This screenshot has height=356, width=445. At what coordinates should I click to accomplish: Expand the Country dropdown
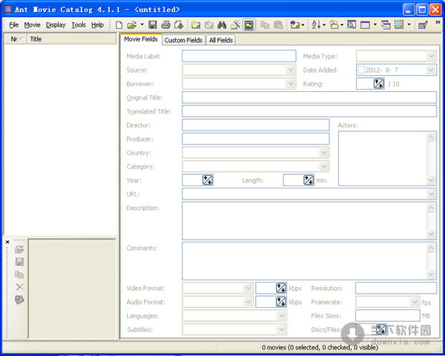324,153
